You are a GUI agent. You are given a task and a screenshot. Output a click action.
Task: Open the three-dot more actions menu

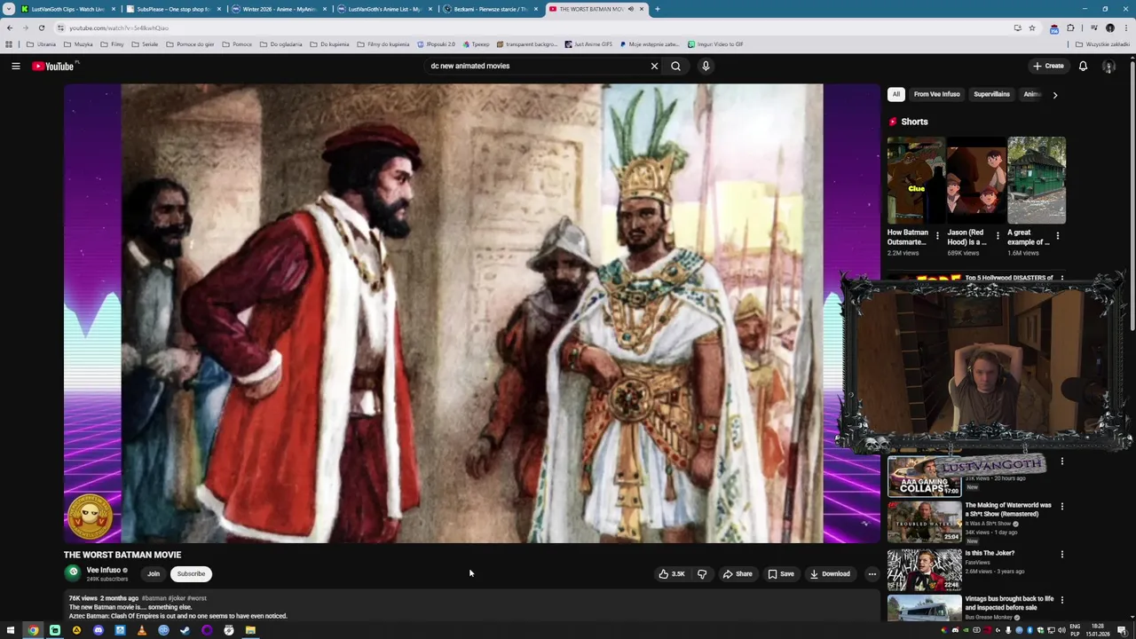872,574
